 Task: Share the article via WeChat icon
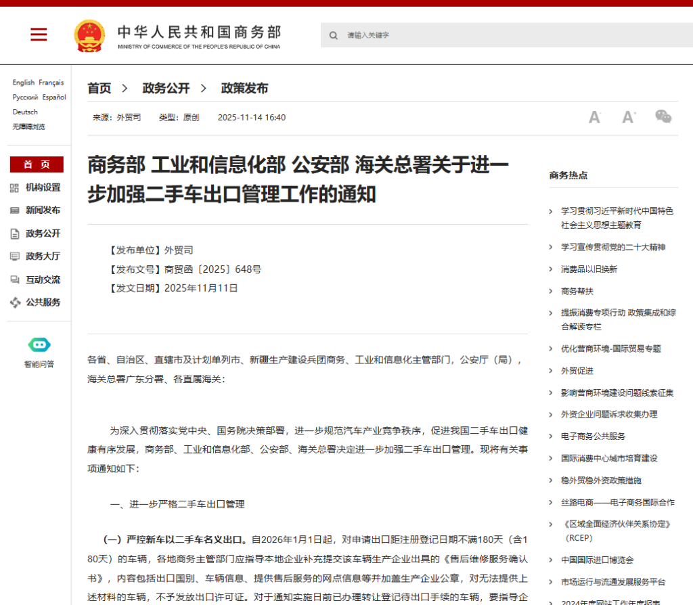[x=663, y=117]
